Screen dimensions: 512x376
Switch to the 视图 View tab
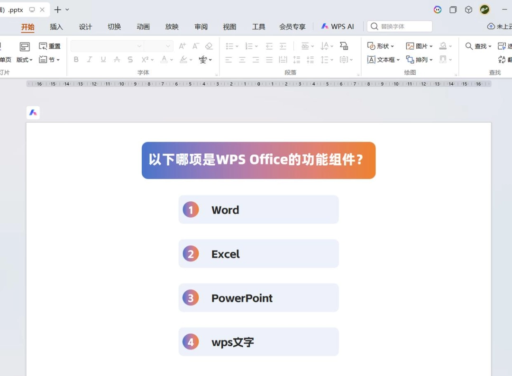tap(229, 27)
